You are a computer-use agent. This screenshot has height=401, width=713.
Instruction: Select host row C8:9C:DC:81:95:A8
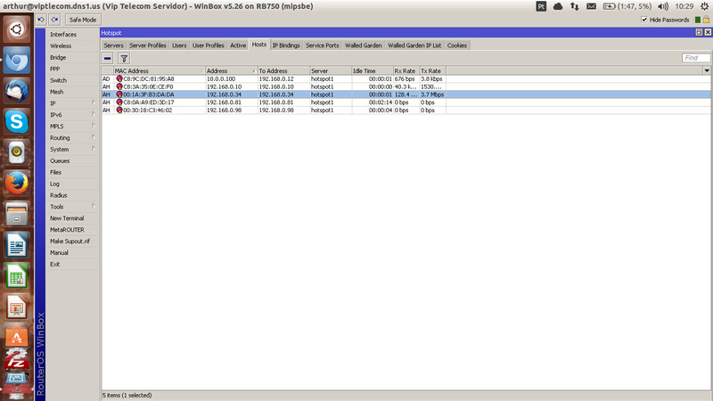(406, 78)
